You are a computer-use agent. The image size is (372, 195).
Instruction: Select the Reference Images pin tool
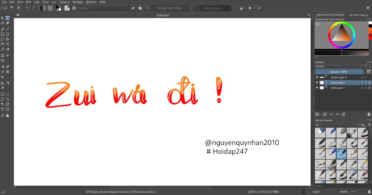coord(3,88)
